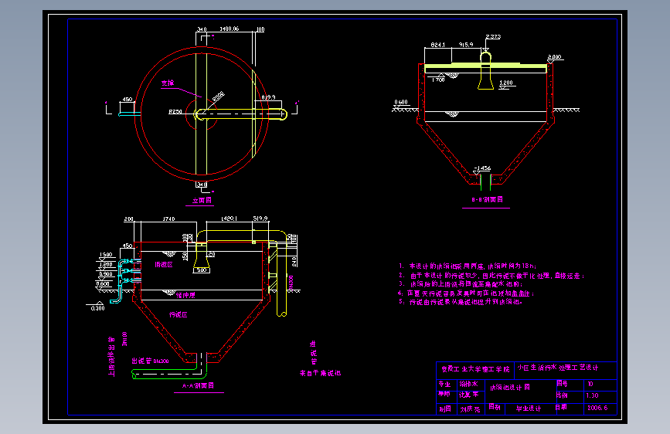Image resolution: width=670 pixels, height=434 pixels.
Task: Click the '200' wall thickness dimension
Action: tap(128, 219)
